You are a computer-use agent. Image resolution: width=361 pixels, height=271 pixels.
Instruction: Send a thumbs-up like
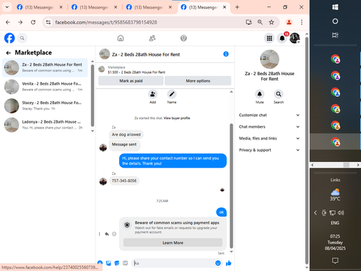click(x=229, y=263)
